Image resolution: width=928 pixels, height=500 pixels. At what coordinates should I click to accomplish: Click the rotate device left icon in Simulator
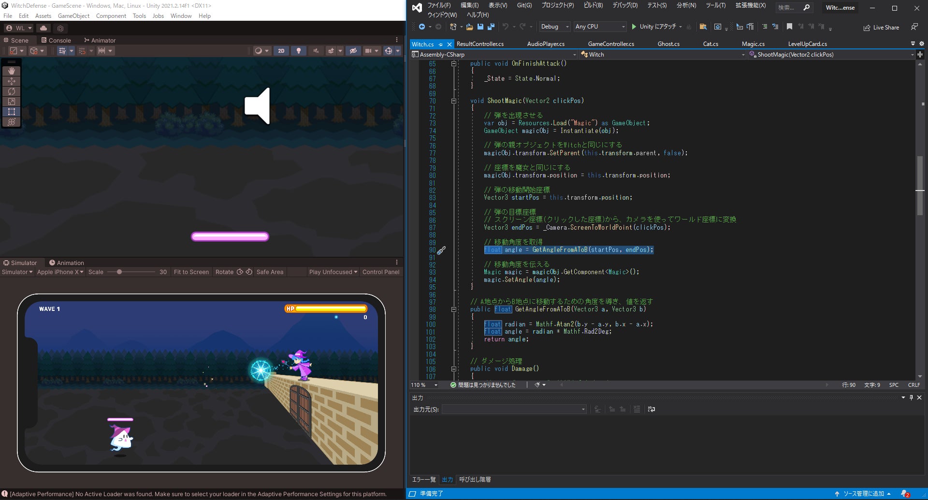click(240, 272)
